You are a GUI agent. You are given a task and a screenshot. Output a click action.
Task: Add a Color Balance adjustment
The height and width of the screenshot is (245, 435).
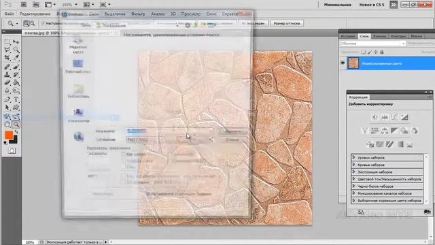[x=384, y=131]
